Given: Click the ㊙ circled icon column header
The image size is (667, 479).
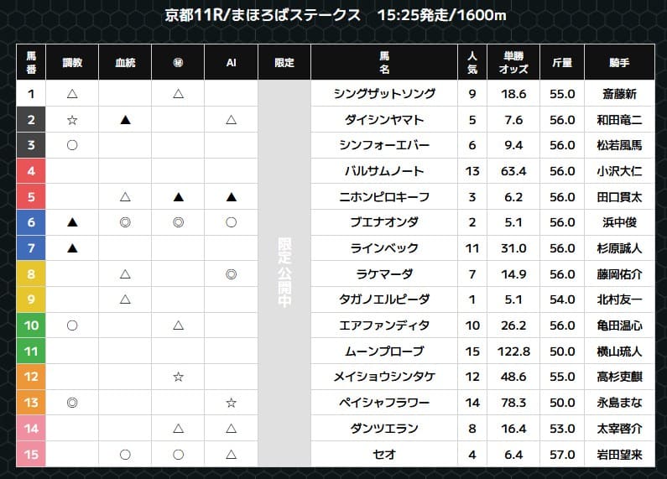Looking at the screenshot, I should (178, 62).
